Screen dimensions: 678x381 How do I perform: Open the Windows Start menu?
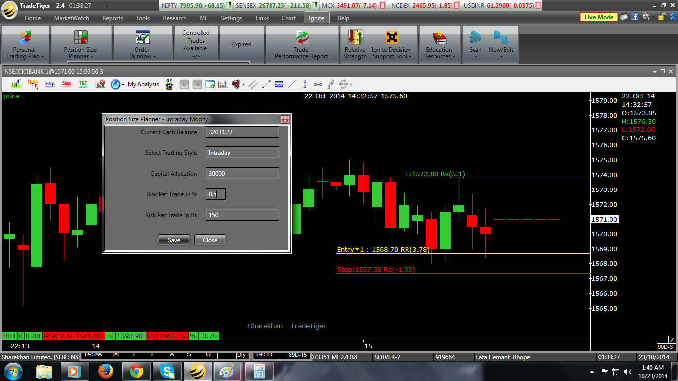[13, 371]
